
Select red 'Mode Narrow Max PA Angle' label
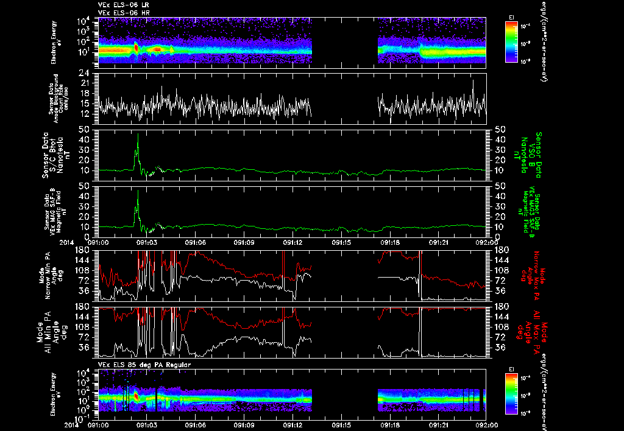[533, 276]
